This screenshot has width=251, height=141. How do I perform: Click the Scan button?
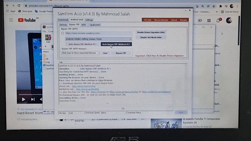tap(105, 53)
